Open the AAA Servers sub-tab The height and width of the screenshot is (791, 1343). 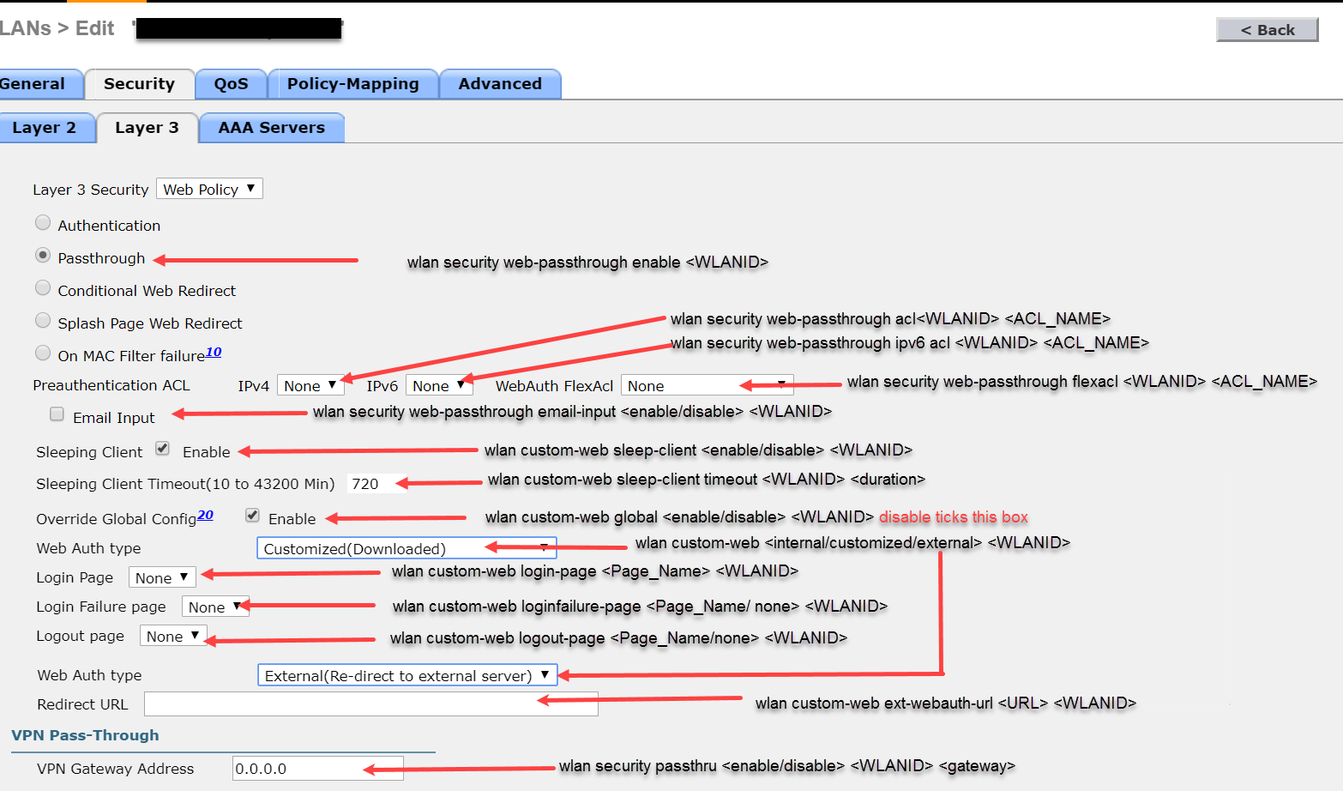(271, 128)
